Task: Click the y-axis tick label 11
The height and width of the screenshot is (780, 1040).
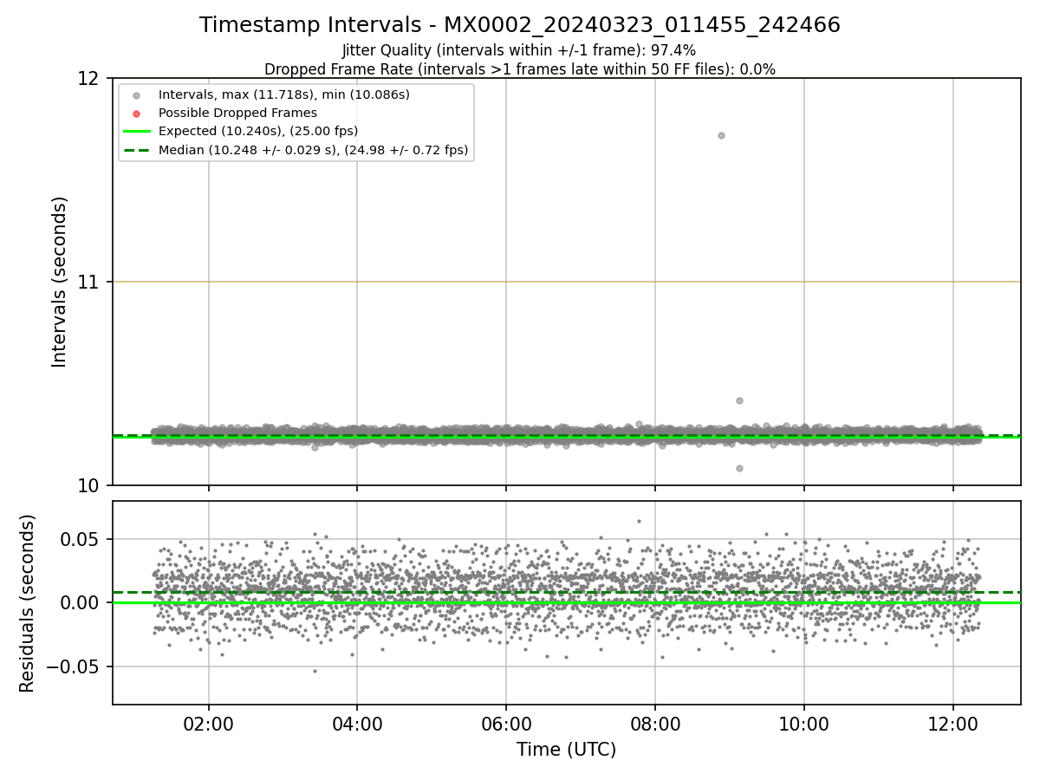Action: pos(89,282)
